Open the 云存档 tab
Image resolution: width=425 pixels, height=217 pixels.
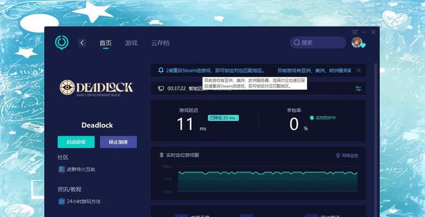(x=160, y=43)
